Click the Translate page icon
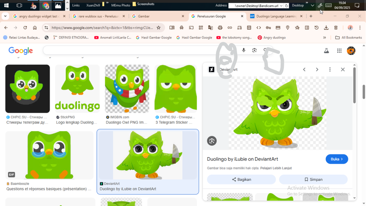366x206 pixels. pyautogui.click(x=210, y=28)
